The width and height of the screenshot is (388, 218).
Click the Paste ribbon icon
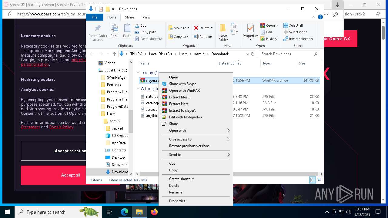click(127, 31)
